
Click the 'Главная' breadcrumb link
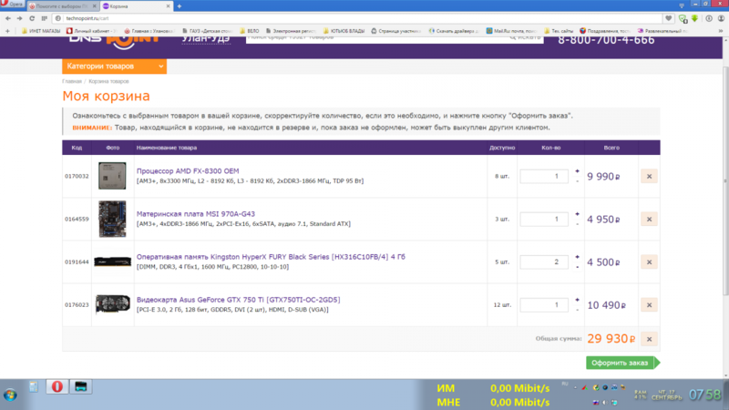71,82
